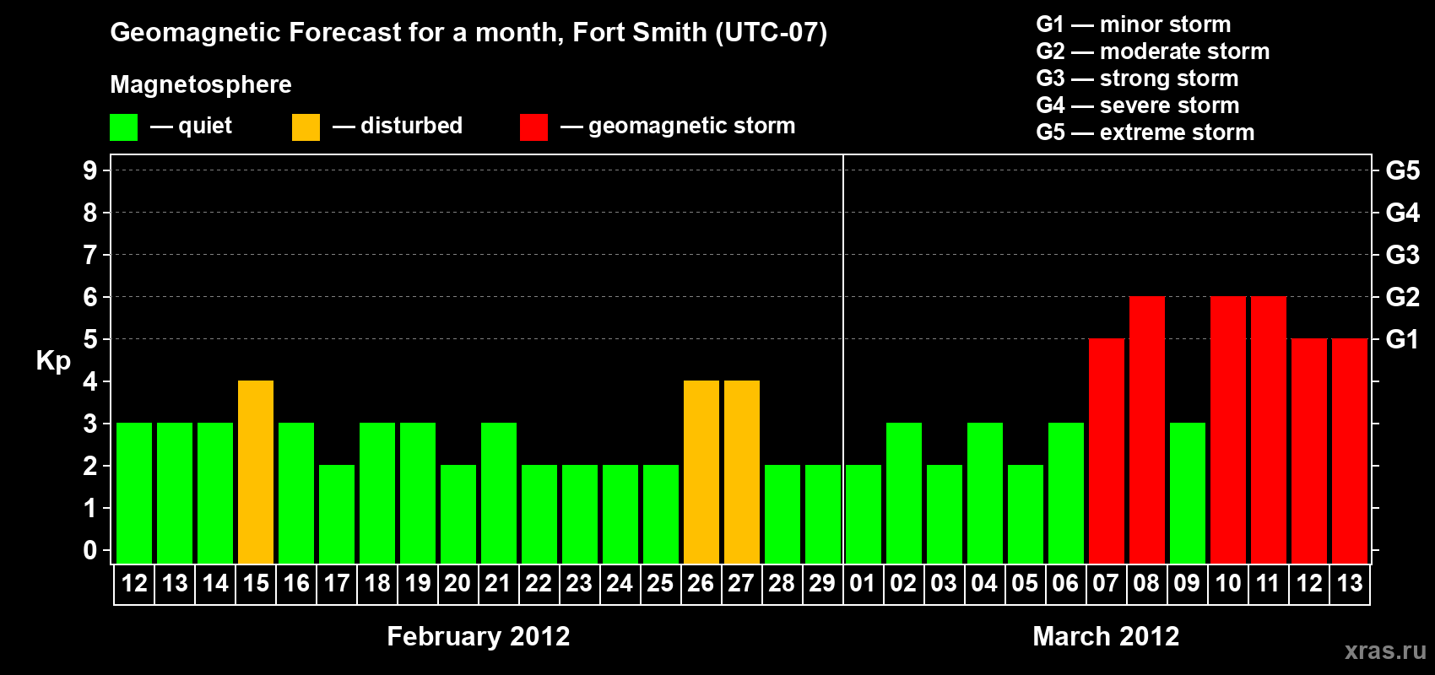This screenshot has height=675, width=1435.
Task: Select the orange bar for February 15
Action: (256, 472)
